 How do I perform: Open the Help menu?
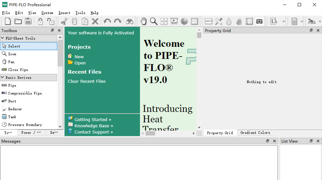pos(94,13)
